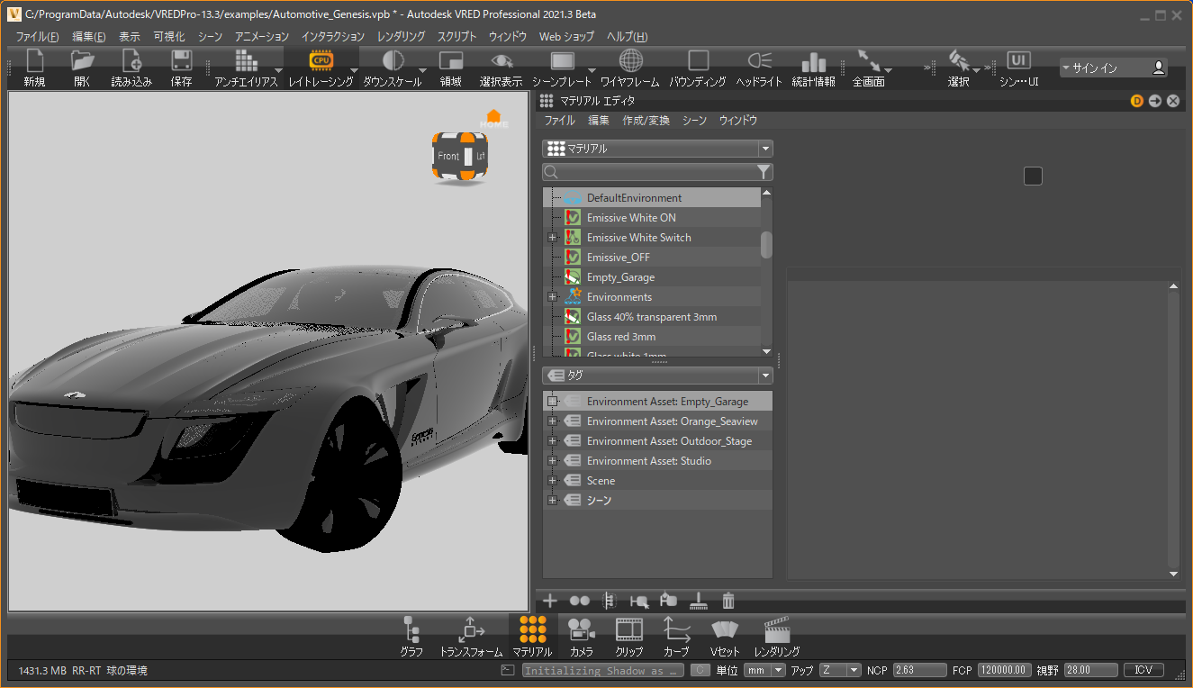Click the ICV button in status bar

tap(1143, 670)
